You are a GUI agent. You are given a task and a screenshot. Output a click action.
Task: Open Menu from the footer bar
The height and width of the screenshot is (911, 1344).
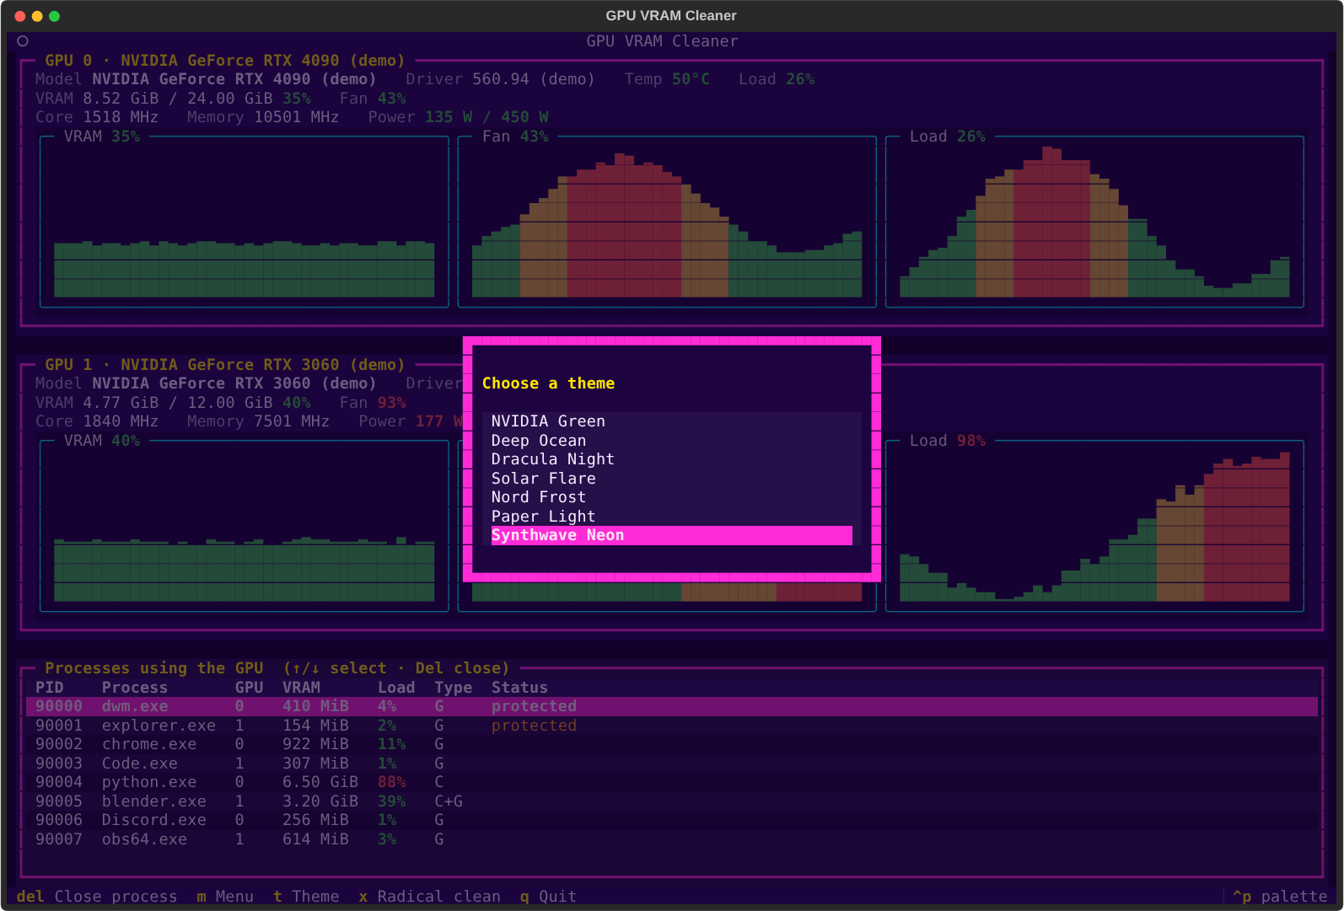225,897
